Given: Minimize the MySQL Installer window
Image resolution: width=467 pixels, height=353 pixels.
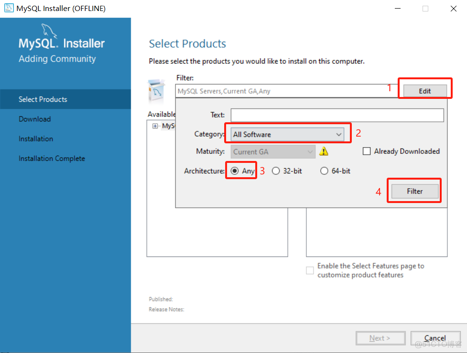Looking at the screenshot, I should (398, 8).
